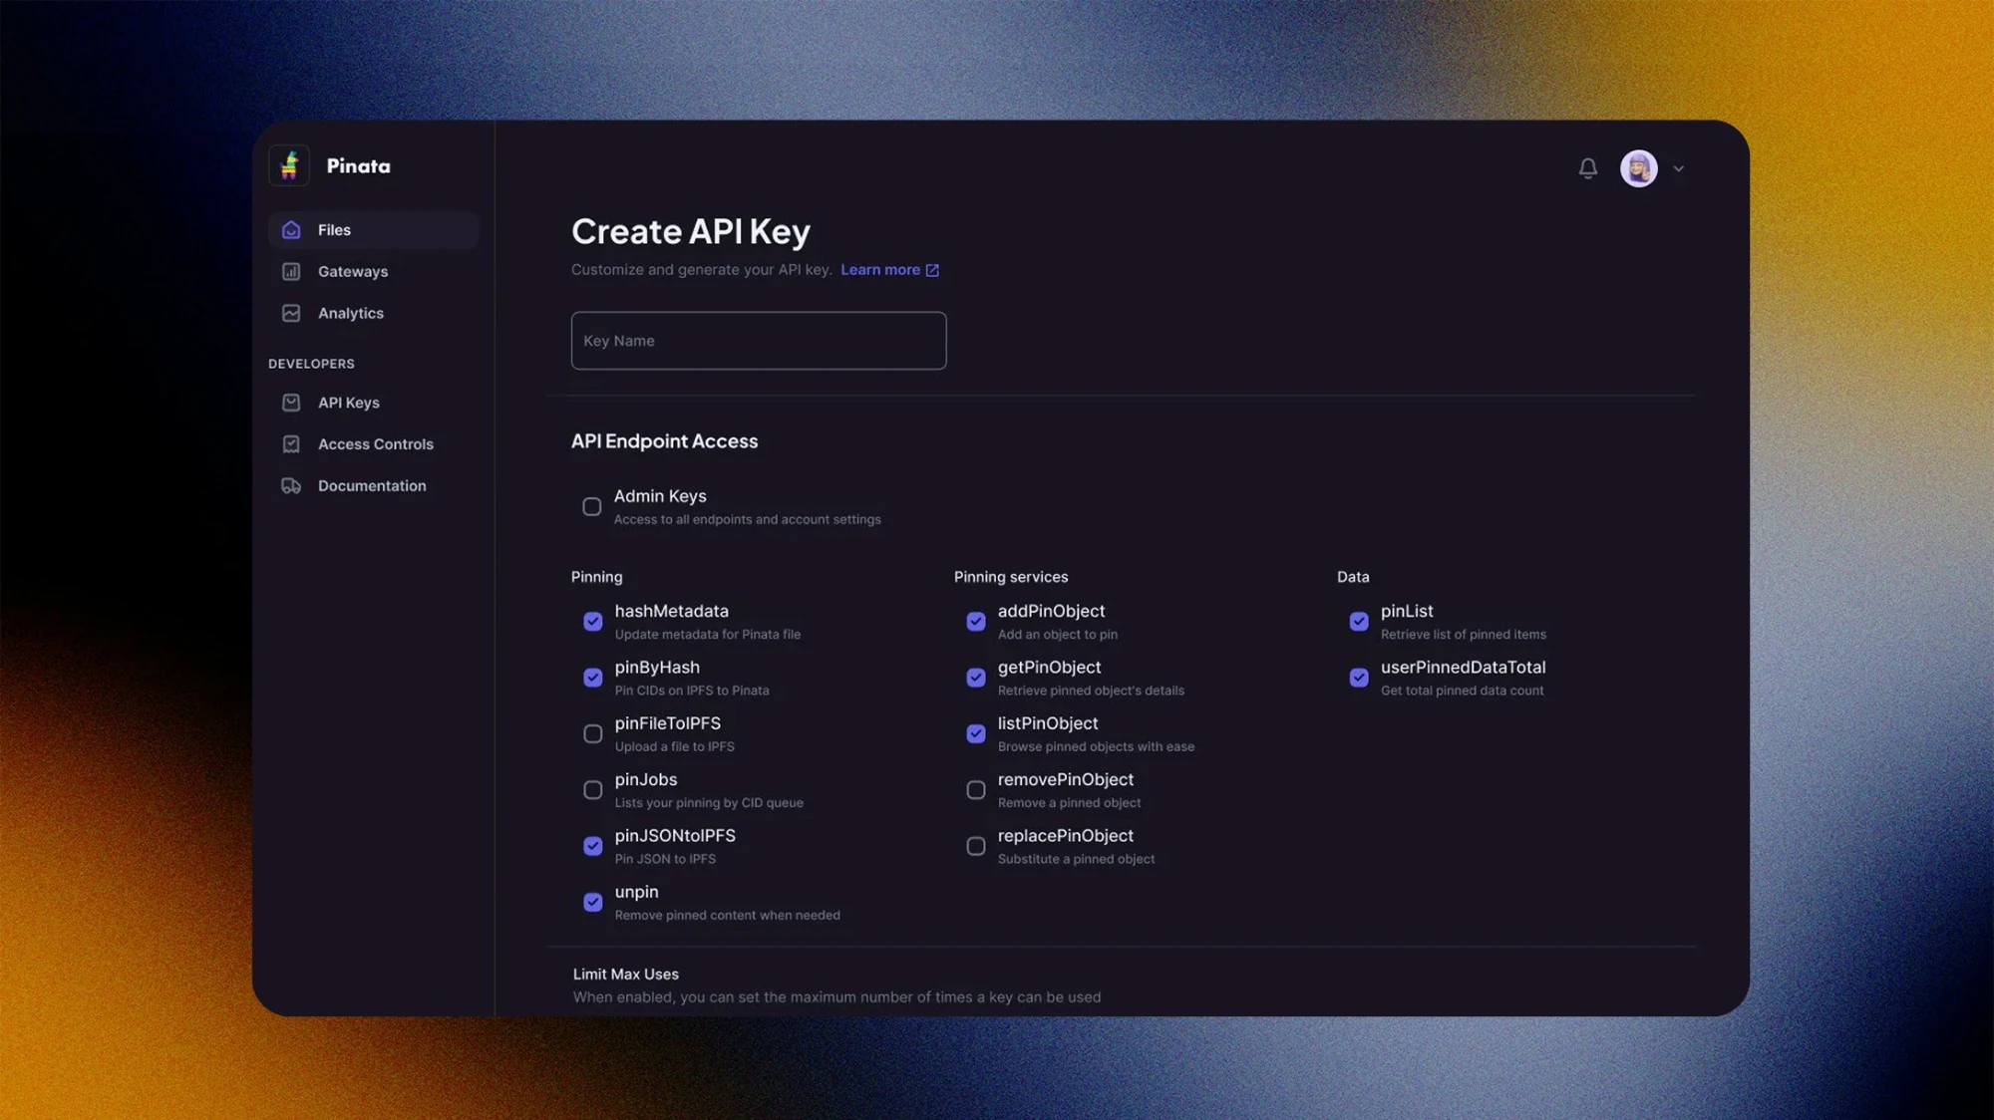Click 'Access to all endpoints and account settings' text

click(x=748, y=520)
